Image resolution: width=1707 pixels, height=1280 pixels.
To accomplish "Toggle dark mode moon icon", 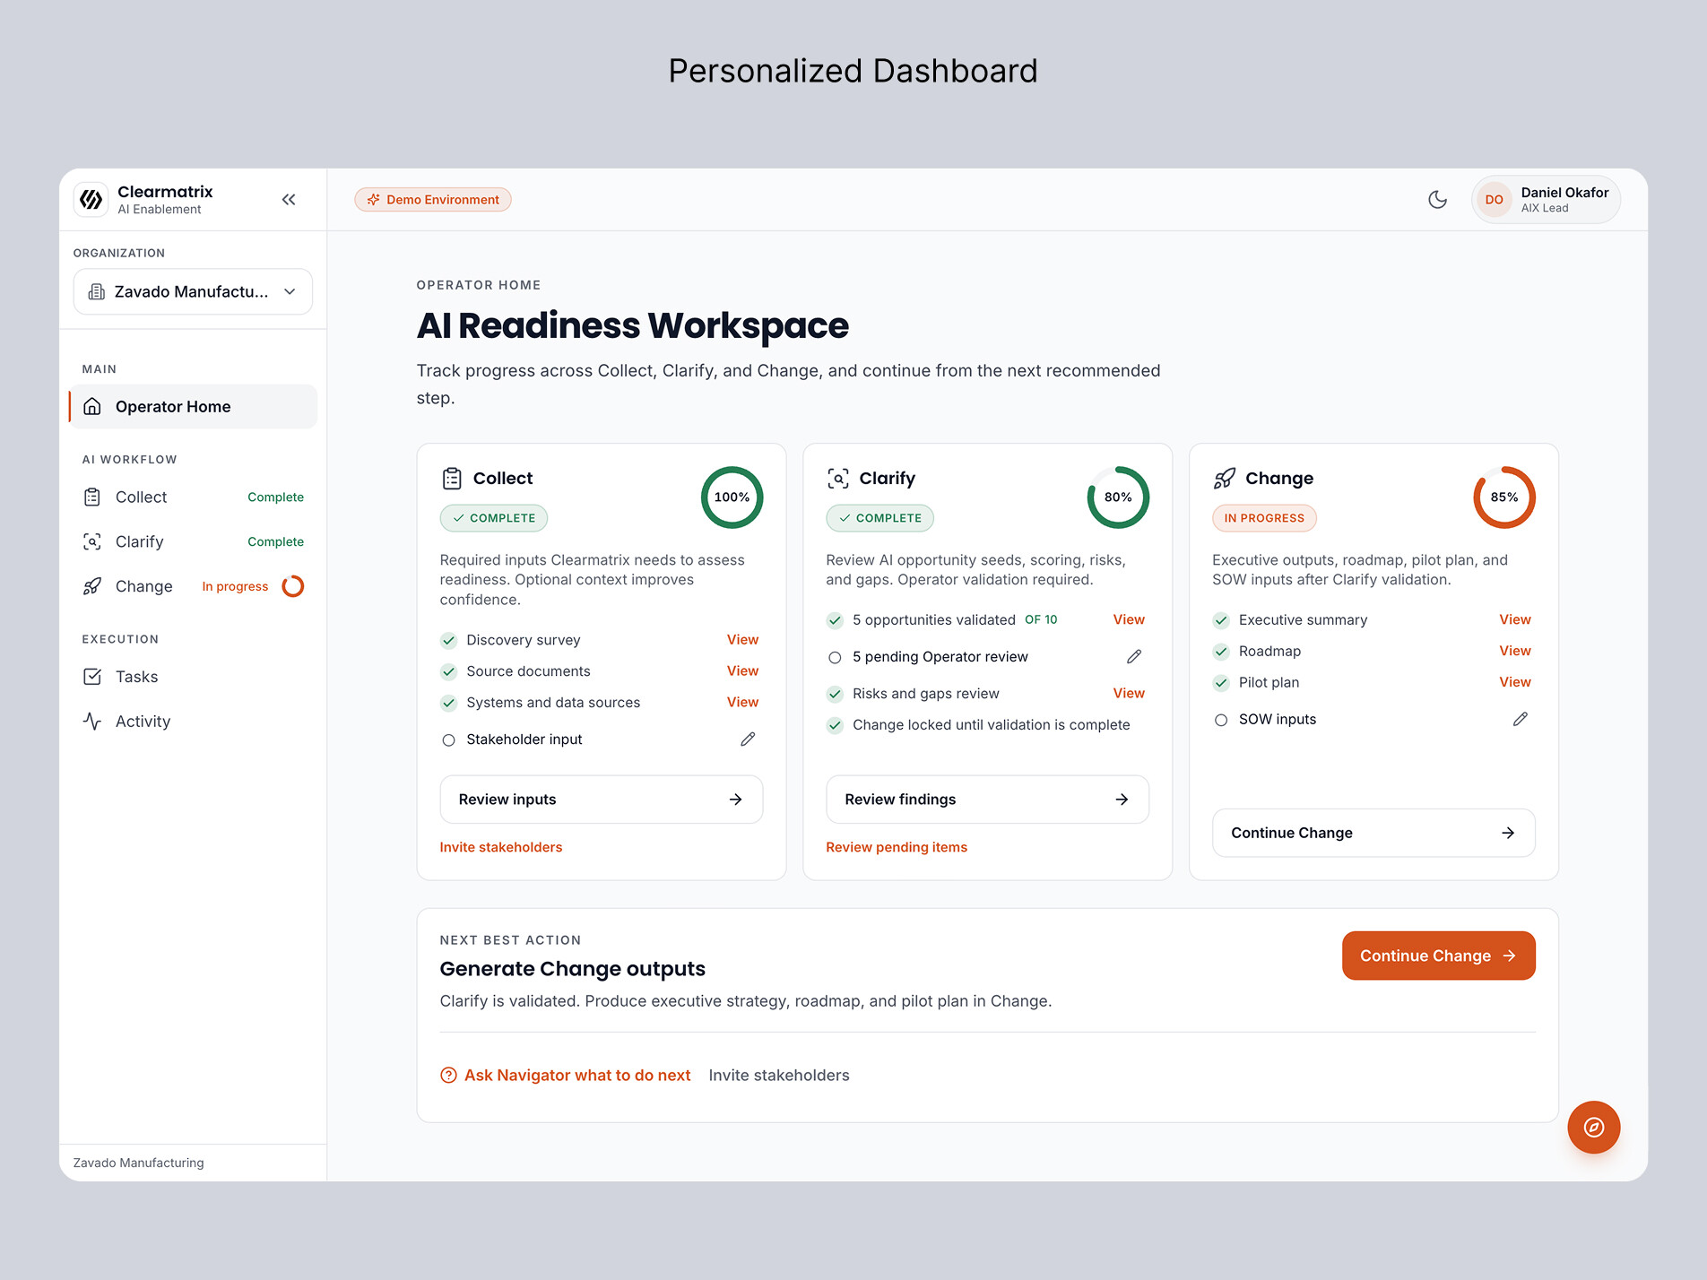I will tap(1437, 200).
